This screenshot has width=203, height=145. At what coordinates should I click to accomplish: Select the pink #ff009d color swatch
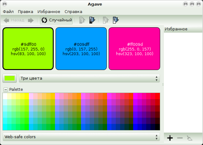pyautogui.click(x=134, y=49)
